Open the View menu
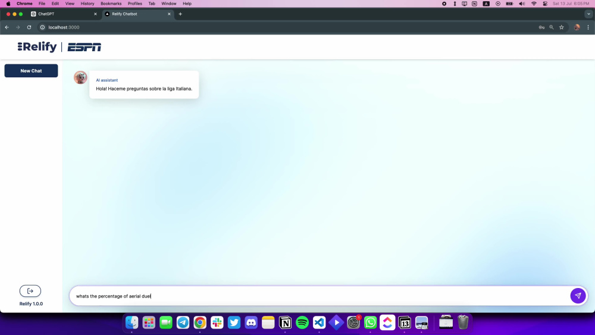The image size is (595, 335). point(70,4)
